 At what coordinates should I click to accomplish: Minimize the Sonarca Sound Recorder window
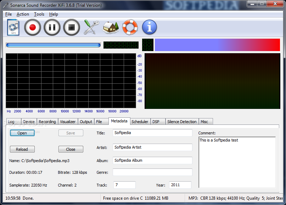(252, 4)
